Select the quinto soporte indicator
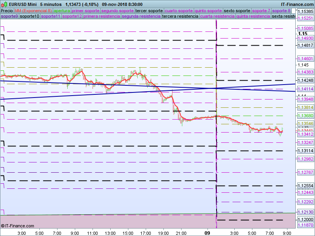The height and width of the screenshot is (236, 315). (208, 11)
